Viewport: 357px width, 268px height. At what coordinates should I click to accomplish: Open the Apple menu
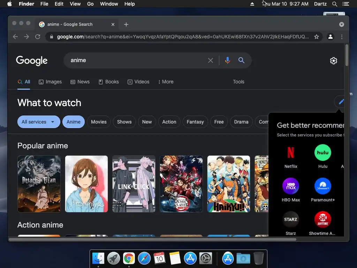(x=9, y=4)
